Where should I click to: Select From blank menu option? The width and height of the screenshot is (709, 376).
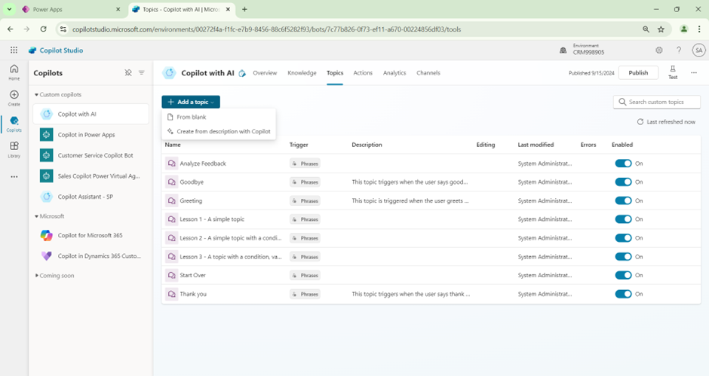[191, 118]
